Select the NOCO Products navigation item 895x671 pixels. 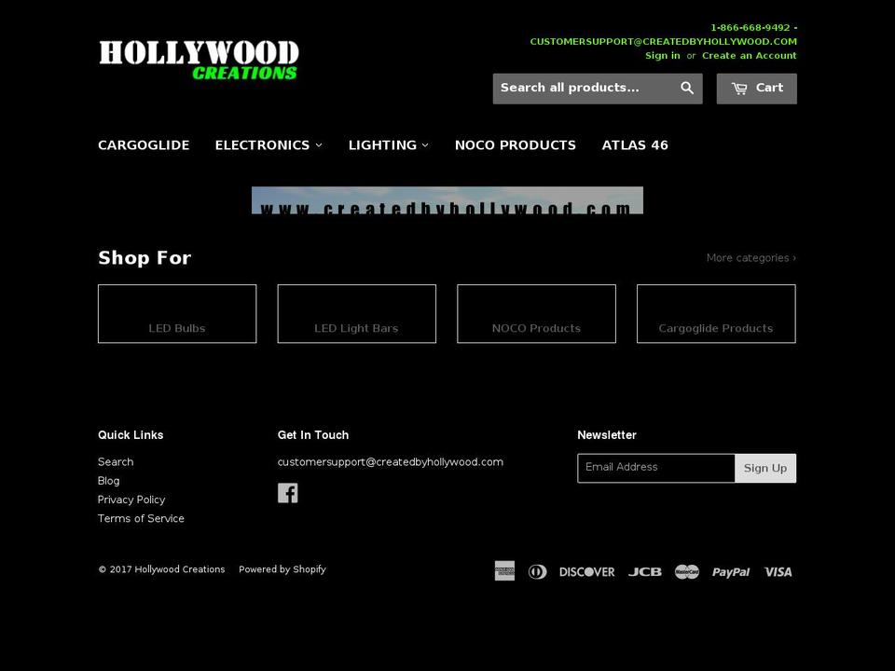[516, 145]
